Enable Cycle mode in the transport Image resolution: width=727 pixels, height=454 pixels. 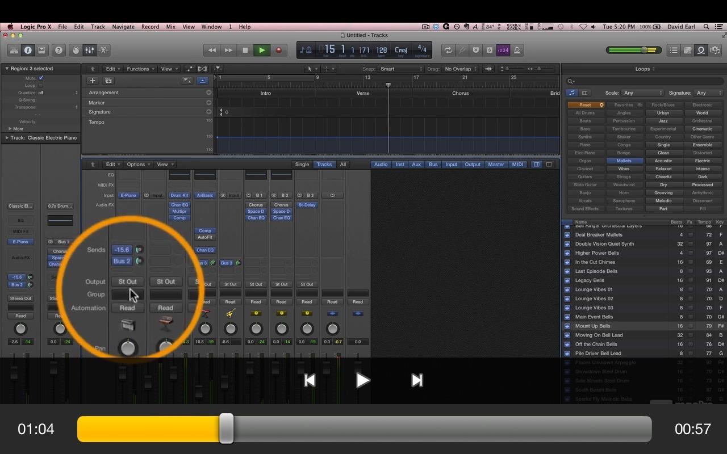point(448,50)
